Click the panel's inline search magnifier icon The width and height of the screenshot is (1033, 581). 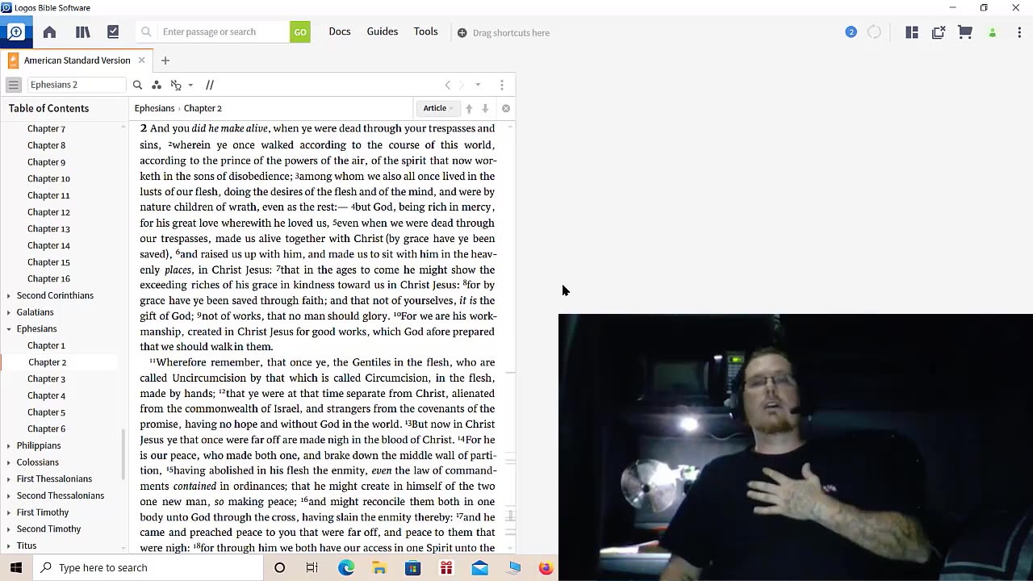pyautogui.click(x=137, y=85)
